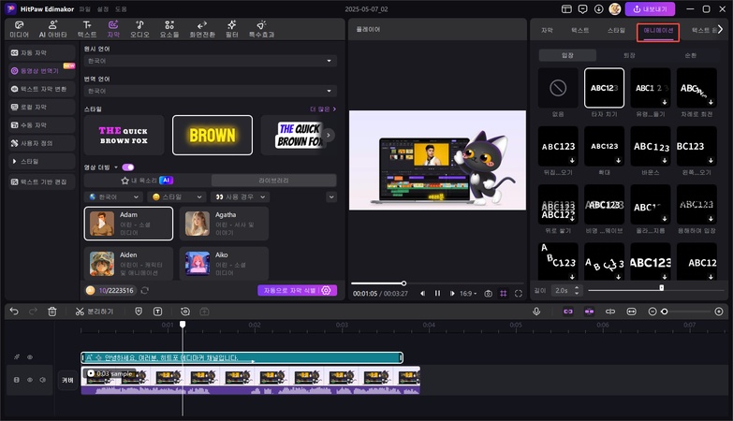
Task: Click the player progress bar
Action: coord(437,283)
